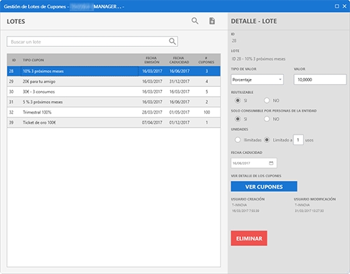Click the coupon count 100

click(x=206, y=112)
